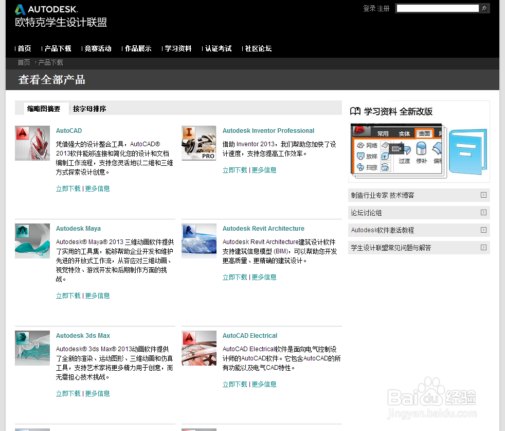The width and height of the screenshot is (505, 431).
Task: Click 立即下载 under Inventor Professional
Action: point(235,170)
